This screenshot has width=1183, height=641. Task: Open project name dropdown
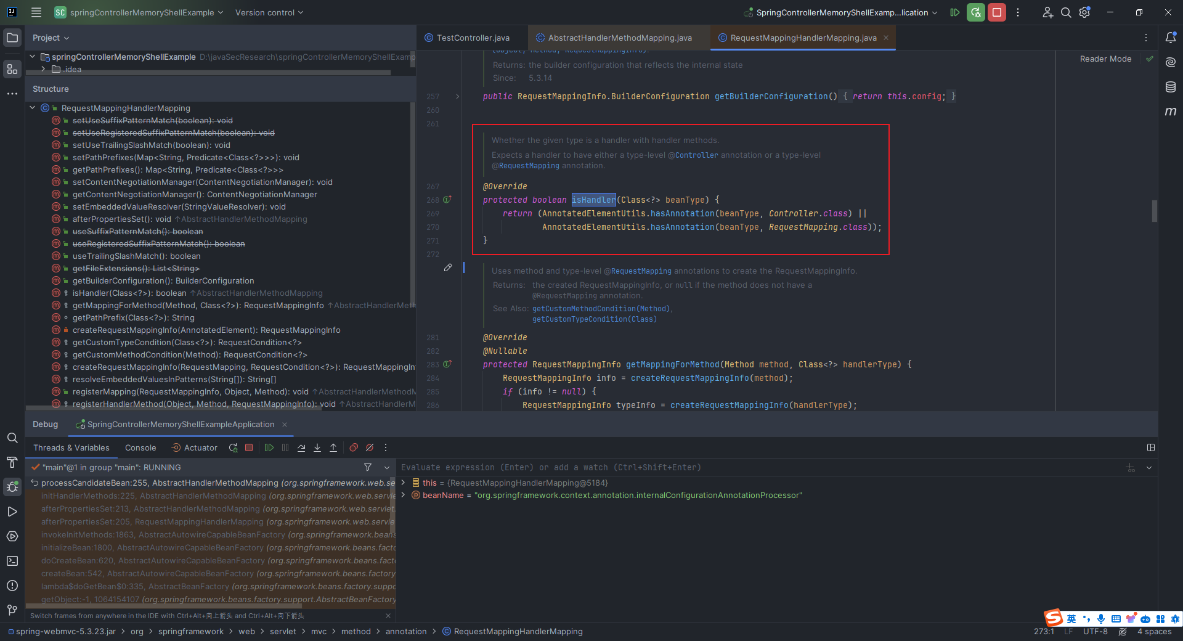(x=139, y=12)
